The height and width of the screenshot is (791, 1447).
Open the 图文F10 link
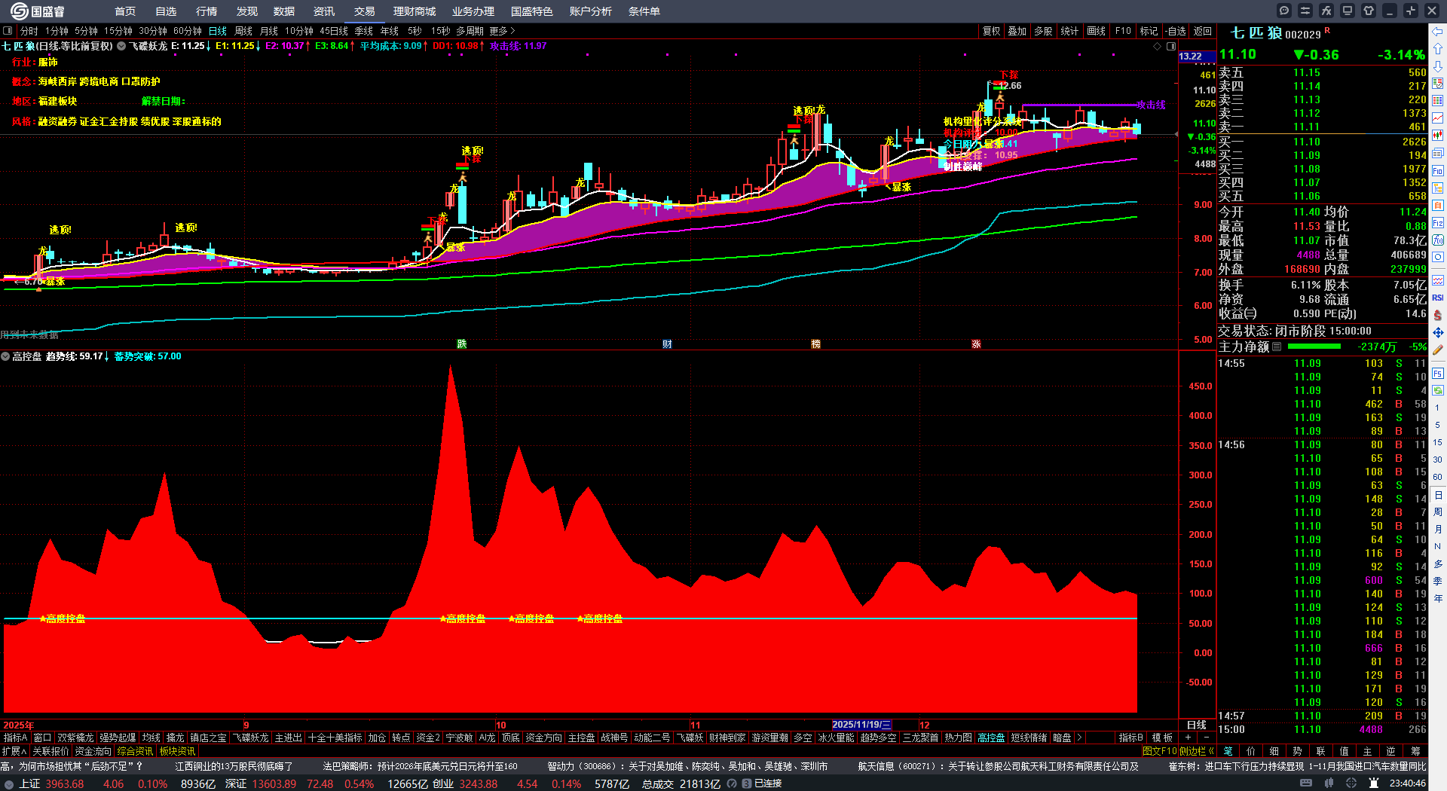pyautogui.click(x=1158, y=751)
